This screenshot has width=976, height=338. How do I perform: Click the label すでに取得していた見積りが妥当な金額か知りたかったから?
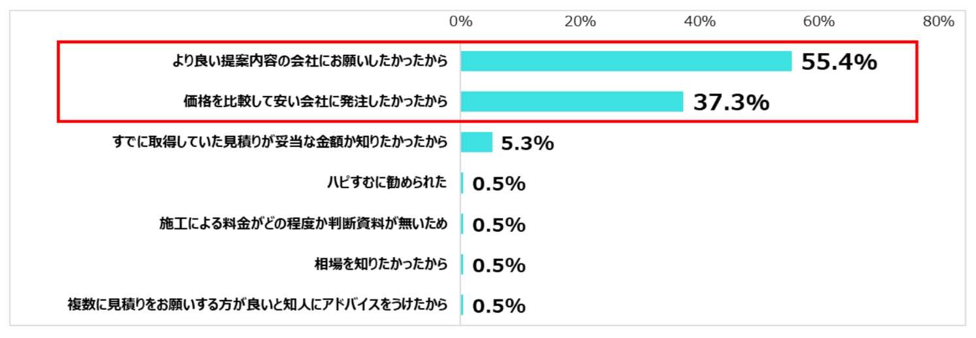click(281, 143)
